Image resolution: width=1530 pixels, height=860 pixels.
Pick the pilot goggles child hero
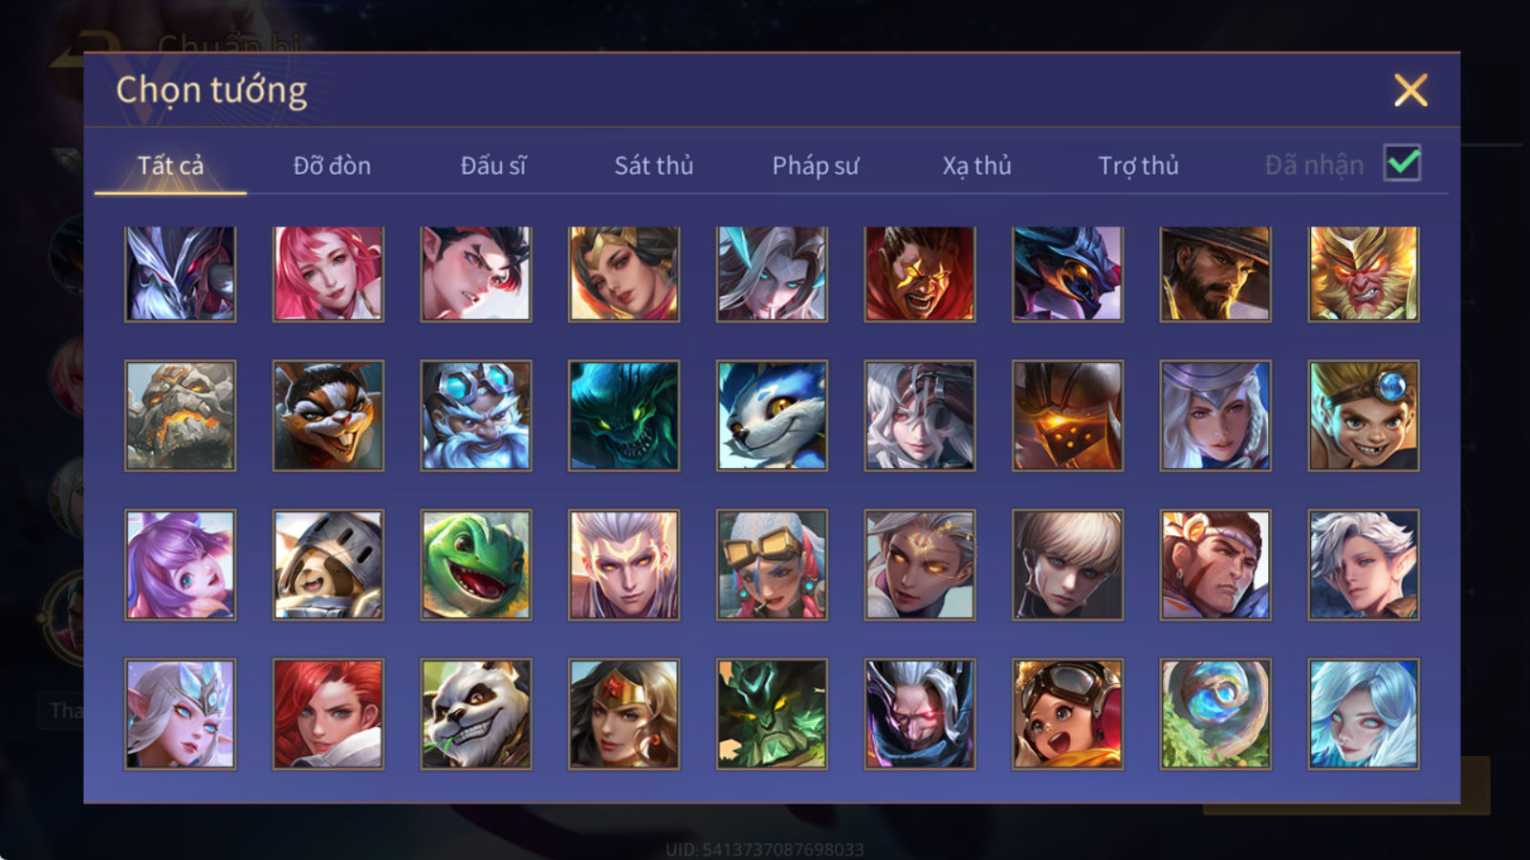coord(1067,714)
